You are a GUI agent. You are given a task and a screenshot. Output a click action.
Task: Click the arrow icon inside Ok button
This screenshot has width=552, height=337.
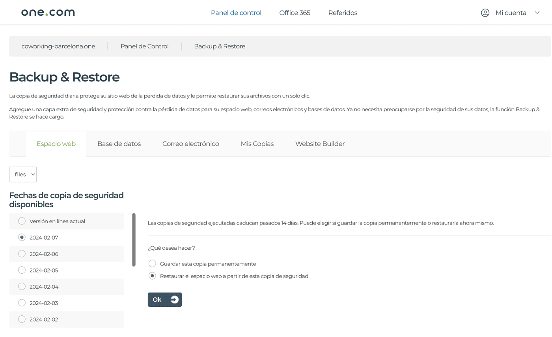click(x=174, y=300)
